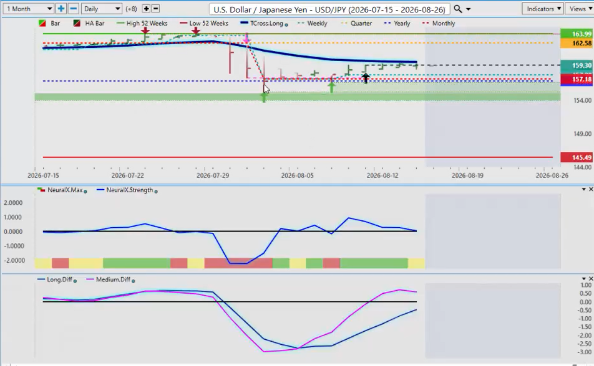Click the 2026-07-15 date axis label
Image resolution: width=594 pixels, height=366 pixels.
pyautogui.click(x=43, y=176)
